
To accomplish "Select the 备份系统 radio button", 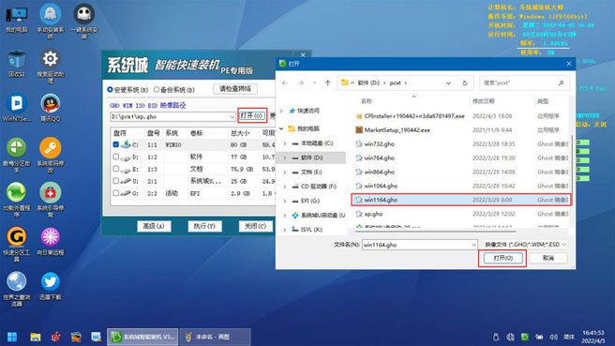I will click(157, 90).
